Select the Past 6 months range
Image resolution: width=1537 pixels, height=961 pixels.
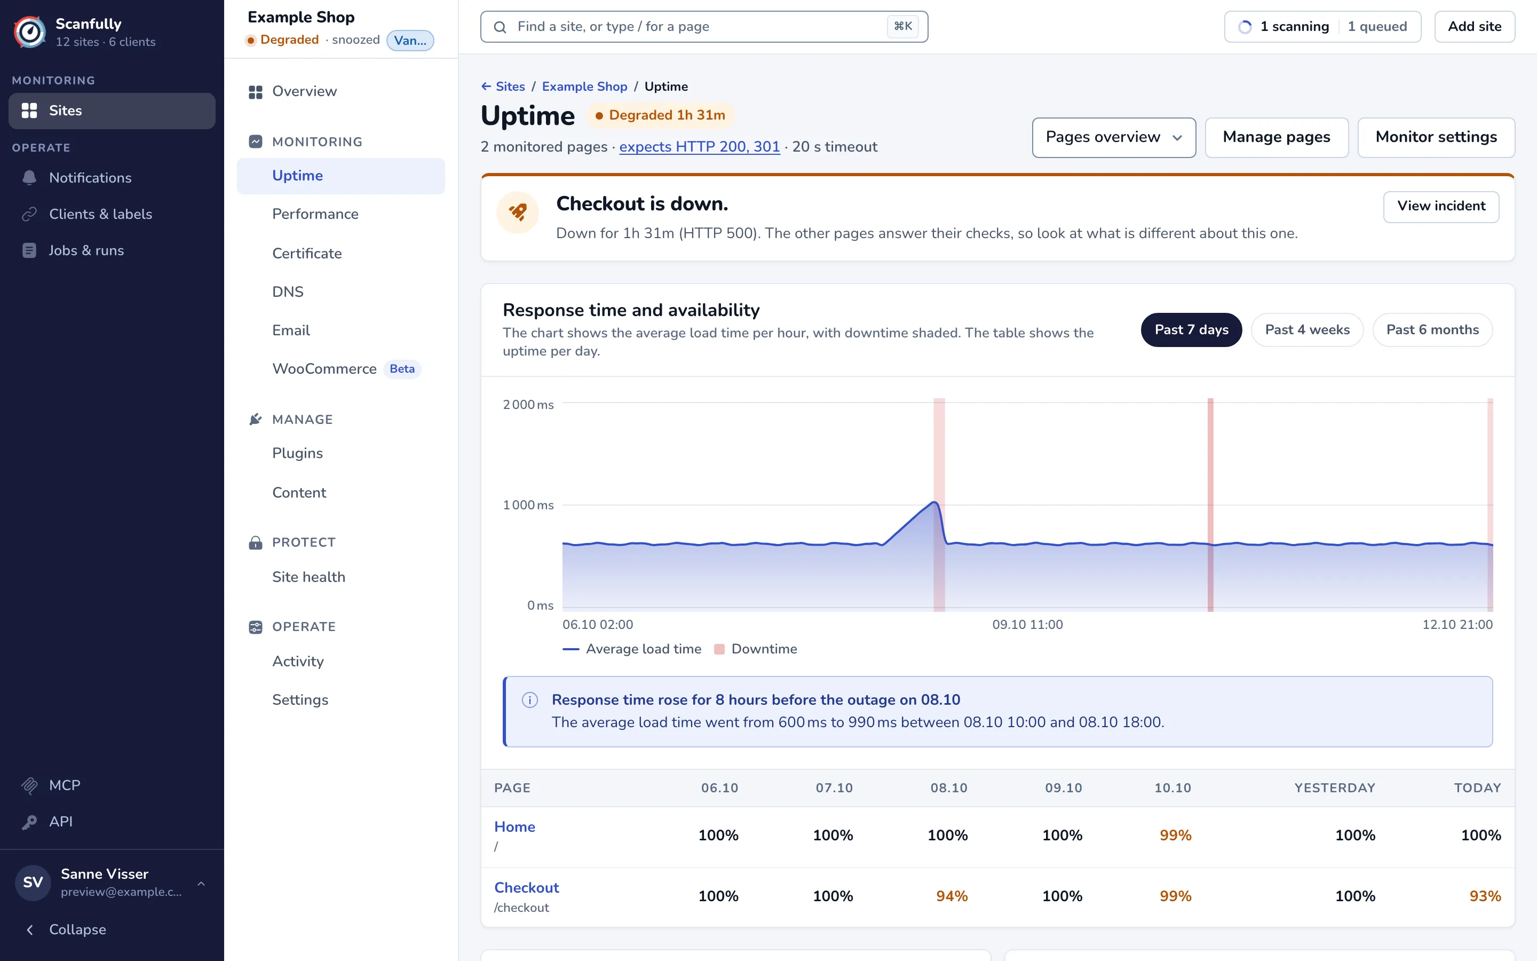[x=1432, y=330]
